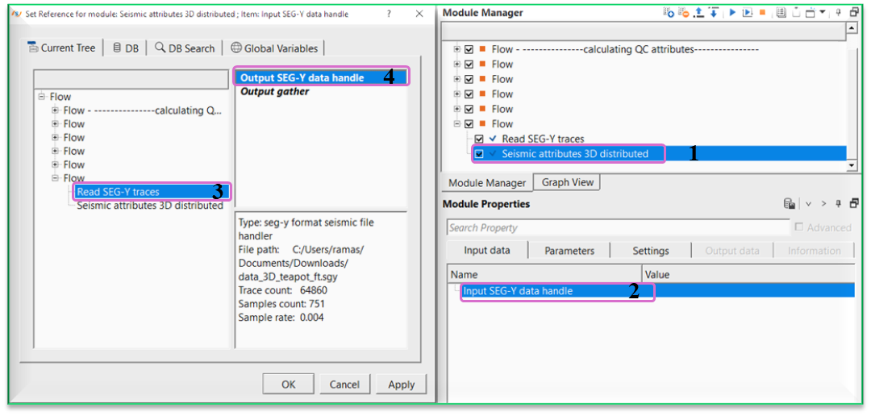Click the Value column header
Screen dimensions: 871x416
748,274
